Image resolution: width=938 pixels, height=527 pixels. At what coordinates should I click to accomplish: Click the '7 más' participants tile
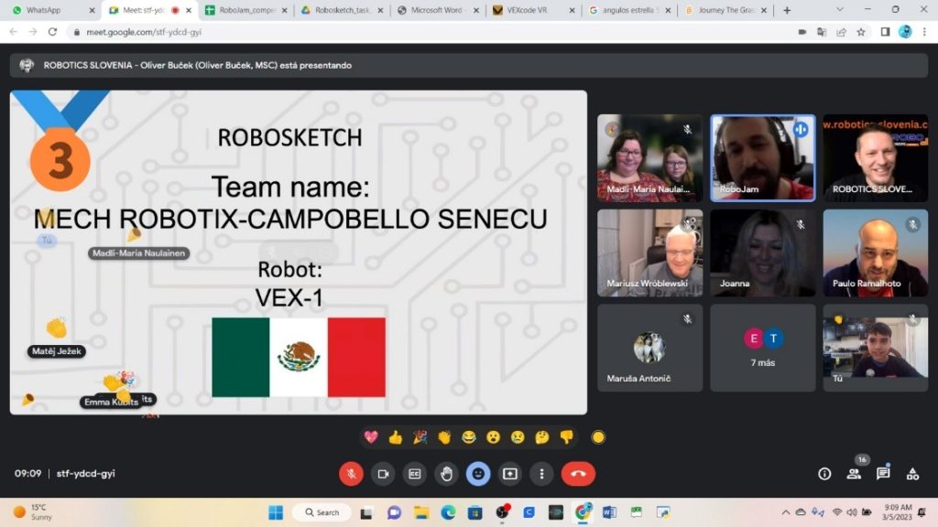tap(762, 348)
